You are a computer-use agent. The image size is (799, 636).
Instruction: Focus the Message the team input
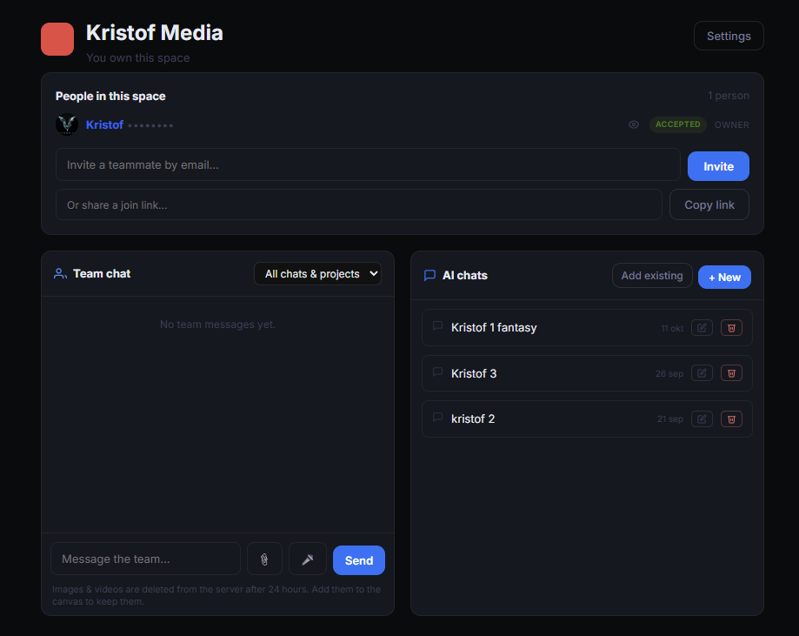pyautogui.click(x=145, y=559)
